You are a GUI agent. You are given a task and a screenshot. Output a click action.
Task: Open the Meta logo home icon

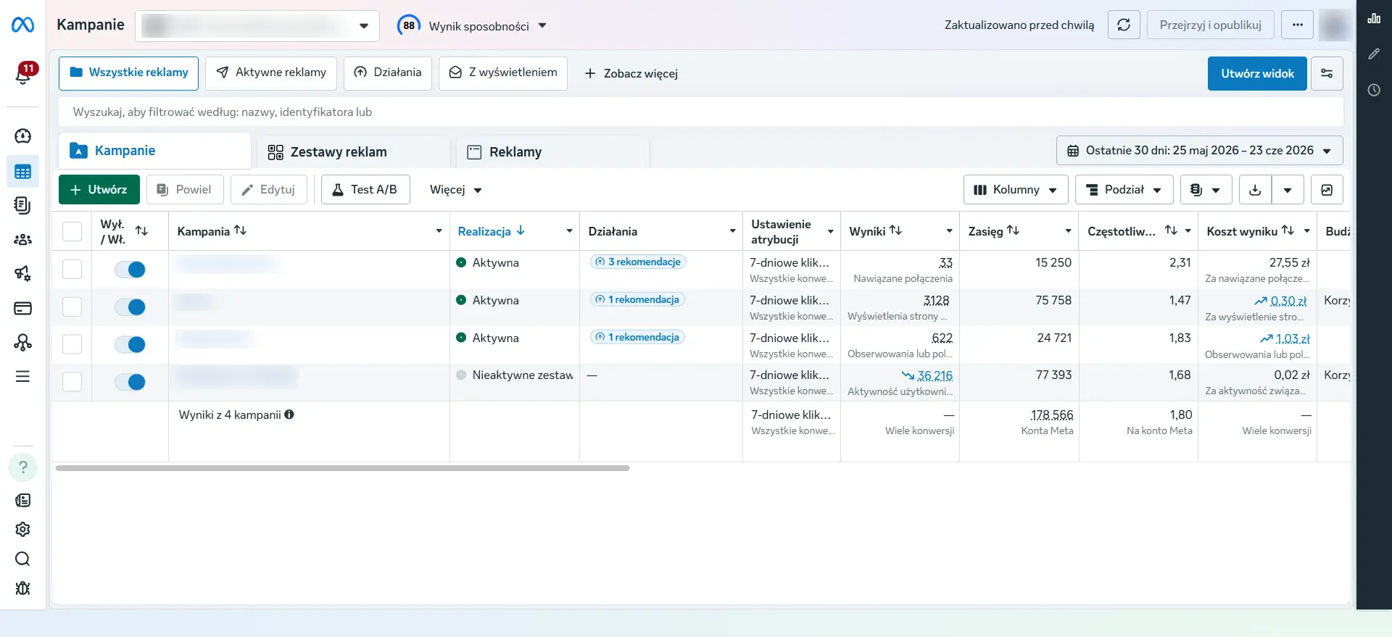point(22,25)
